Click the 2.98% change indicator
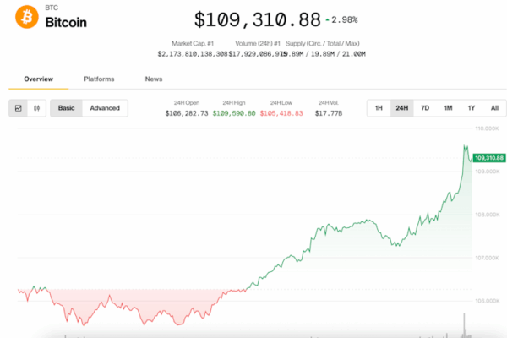The height and width of the screenshot is (338, 507). click(x=341, y=20)
